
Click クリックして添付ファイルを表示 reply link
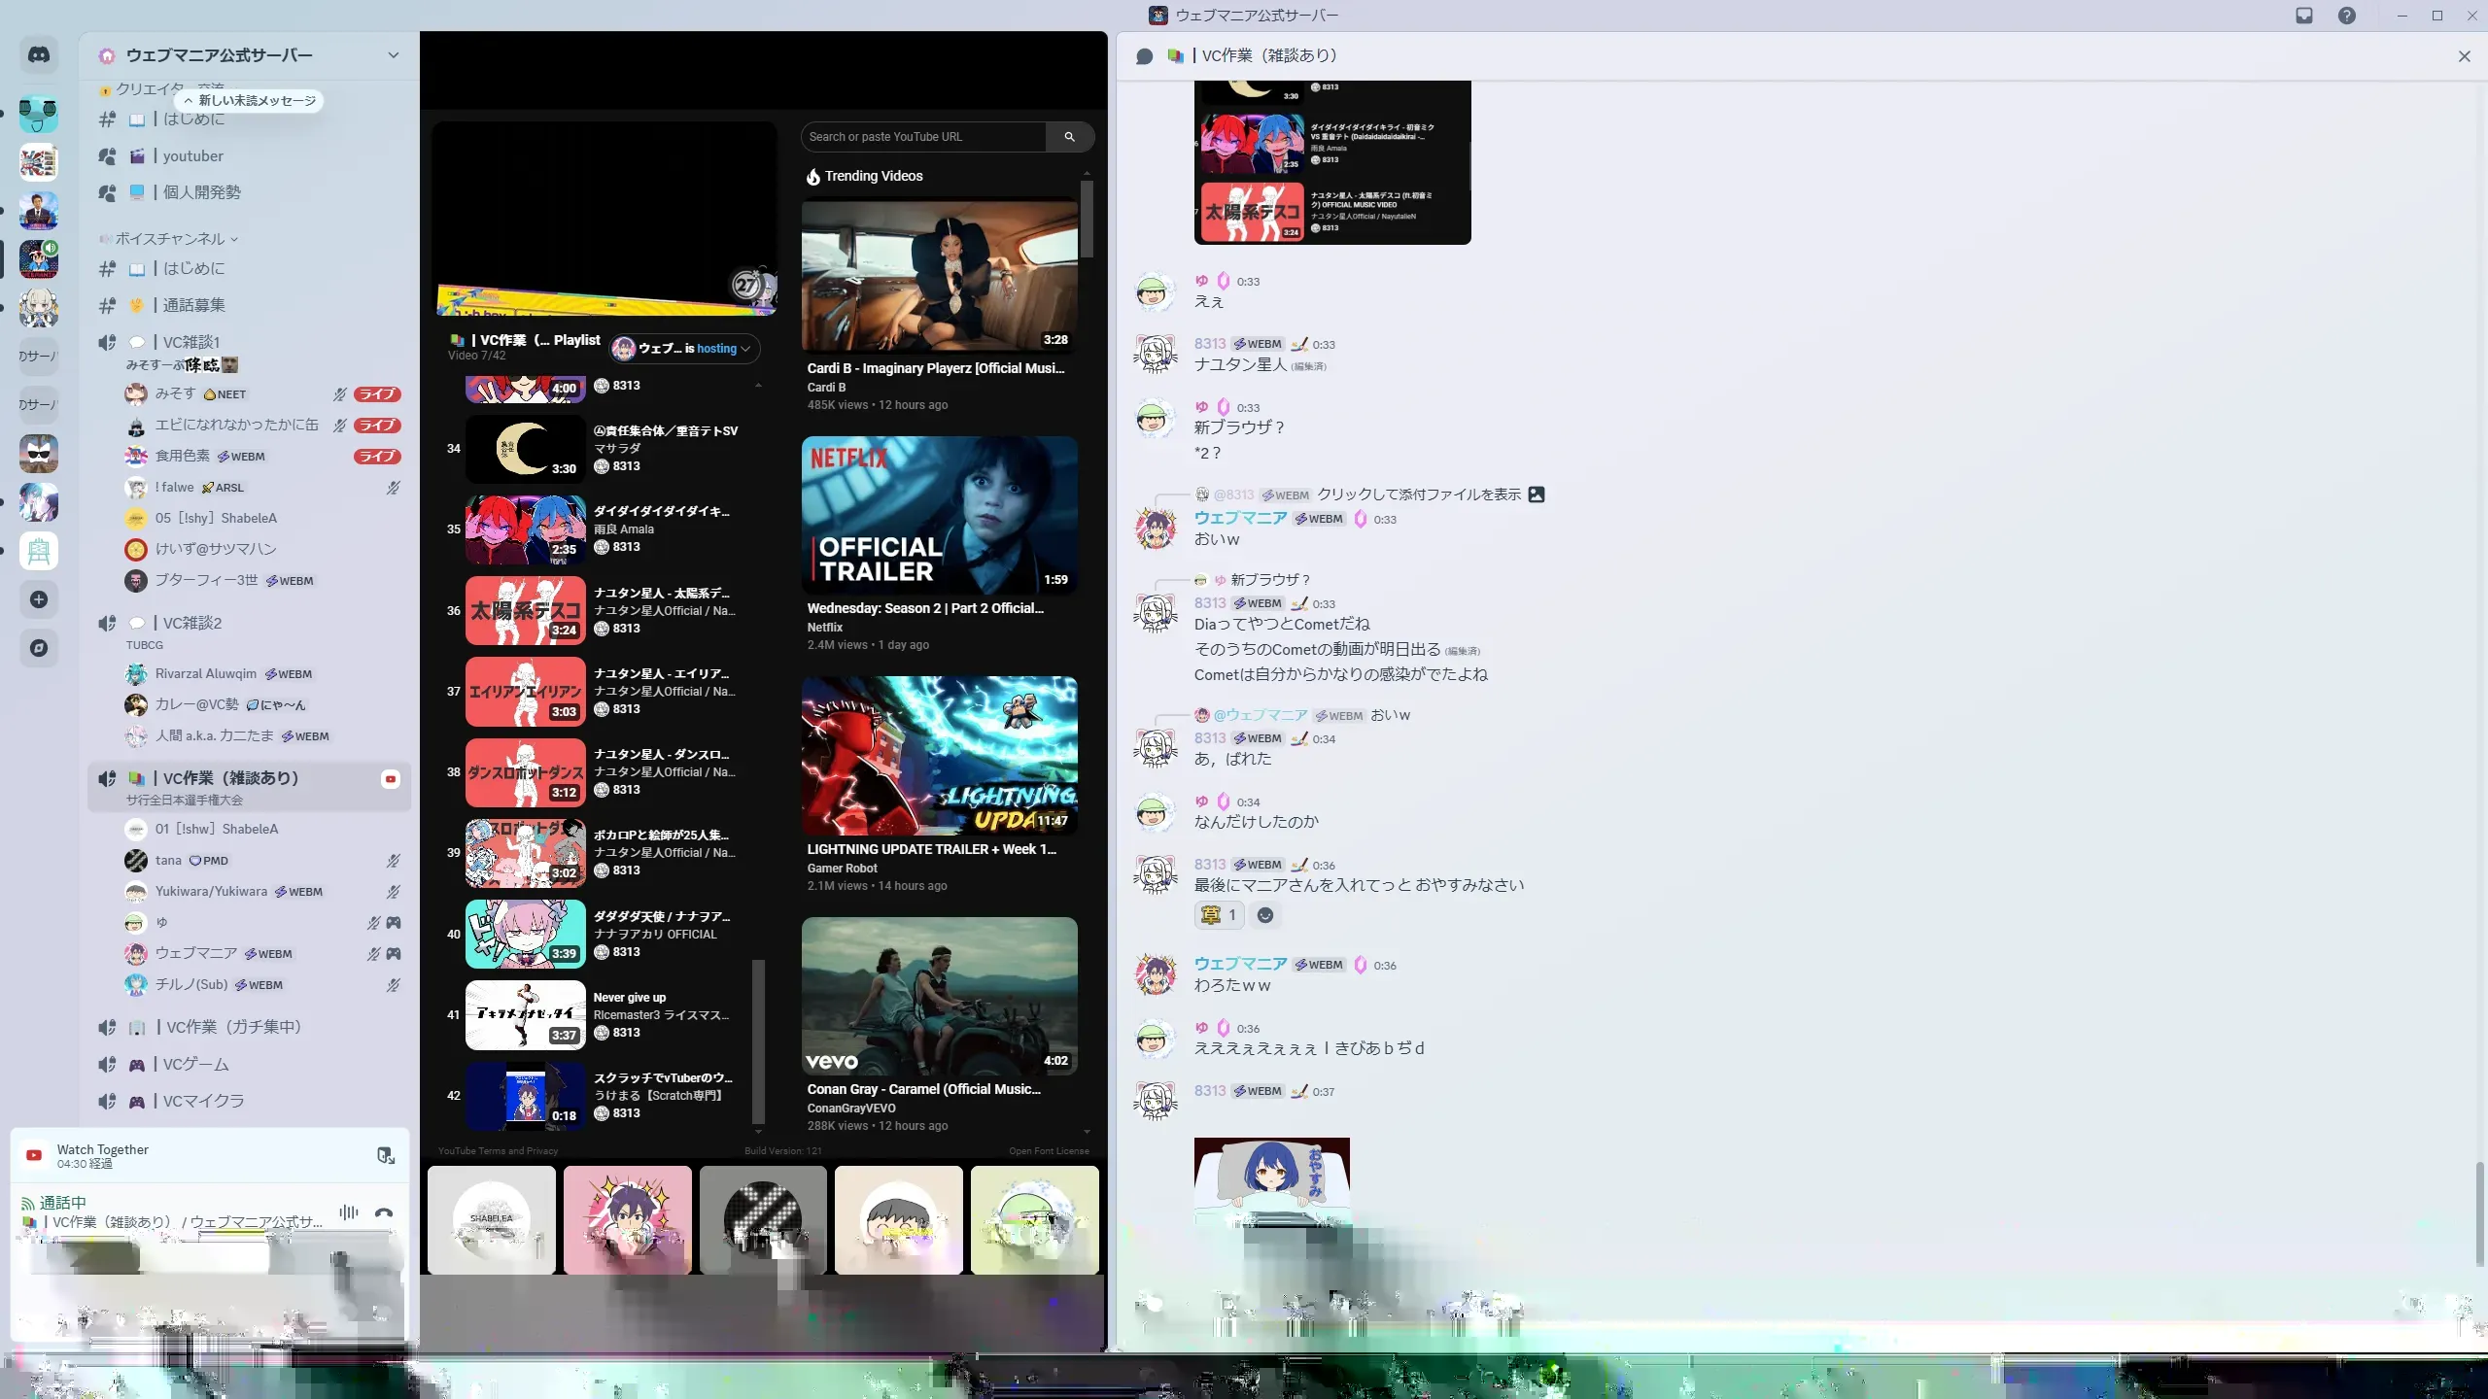pos(1418,495)
